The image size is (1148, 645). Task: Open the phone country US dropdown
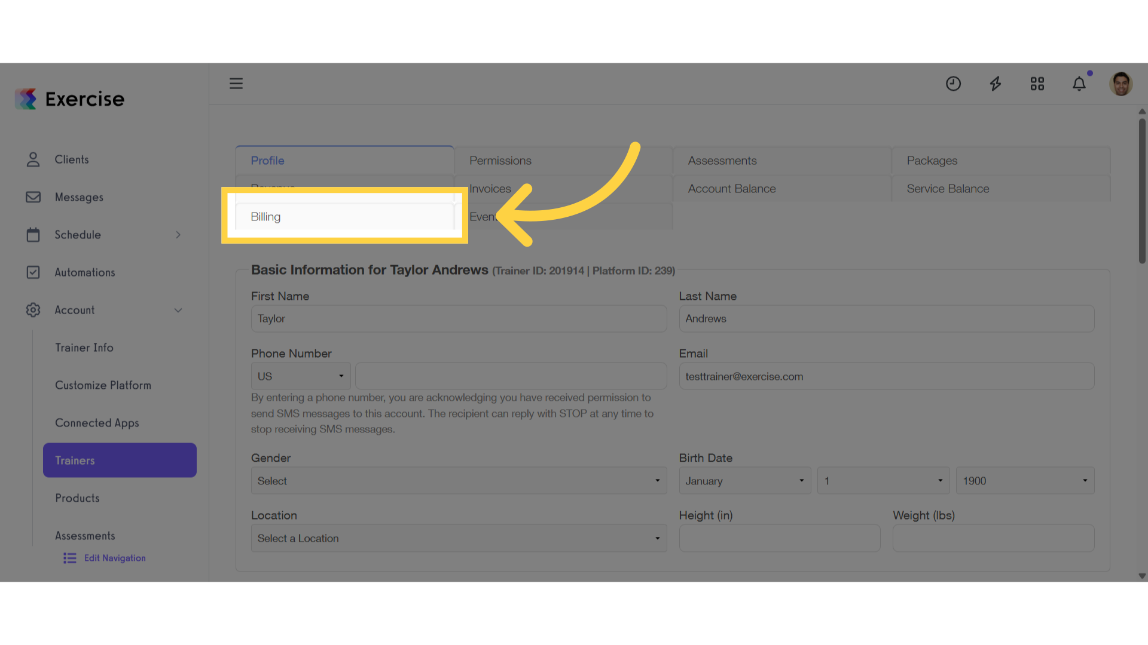click(x=301, y=376)
